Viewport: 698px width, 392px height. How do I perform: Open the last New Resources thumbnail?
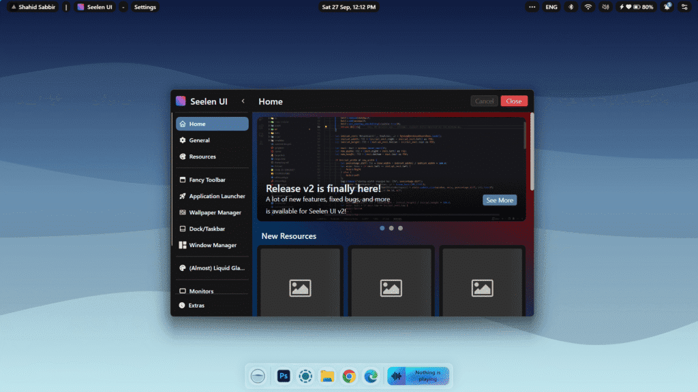click(482, 282)
